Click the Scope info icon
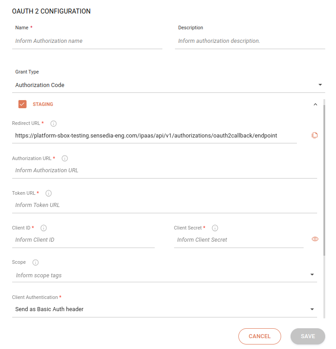 click(36, 262)
